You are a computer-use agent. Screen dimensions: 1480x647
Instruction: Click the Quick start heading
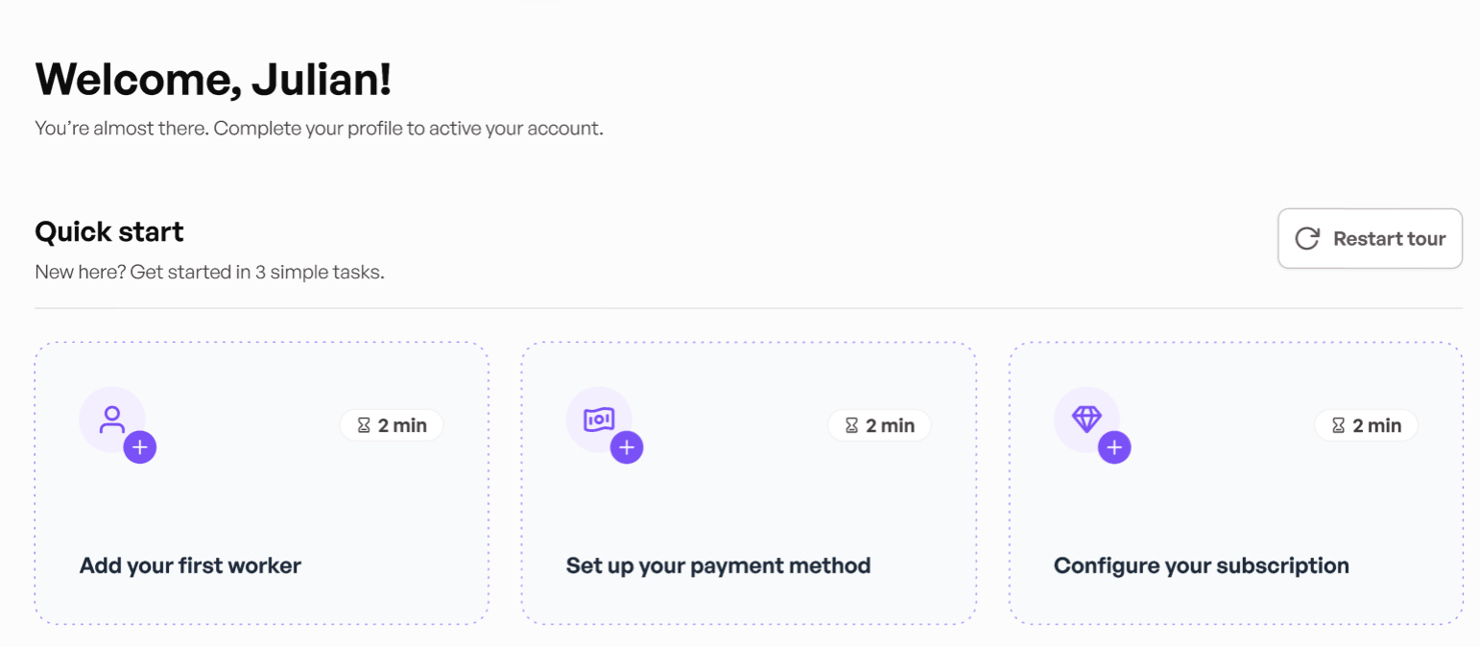pos(109,231)
